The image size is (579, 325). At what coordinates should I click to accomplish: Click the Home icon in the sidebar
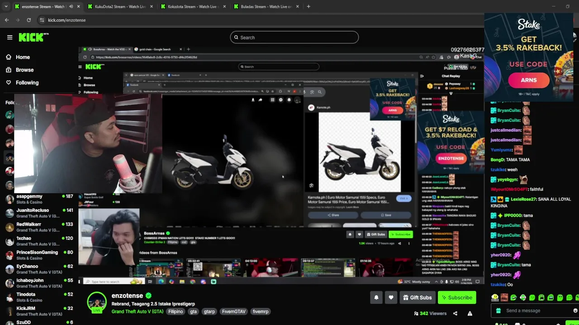pos(9,57)
